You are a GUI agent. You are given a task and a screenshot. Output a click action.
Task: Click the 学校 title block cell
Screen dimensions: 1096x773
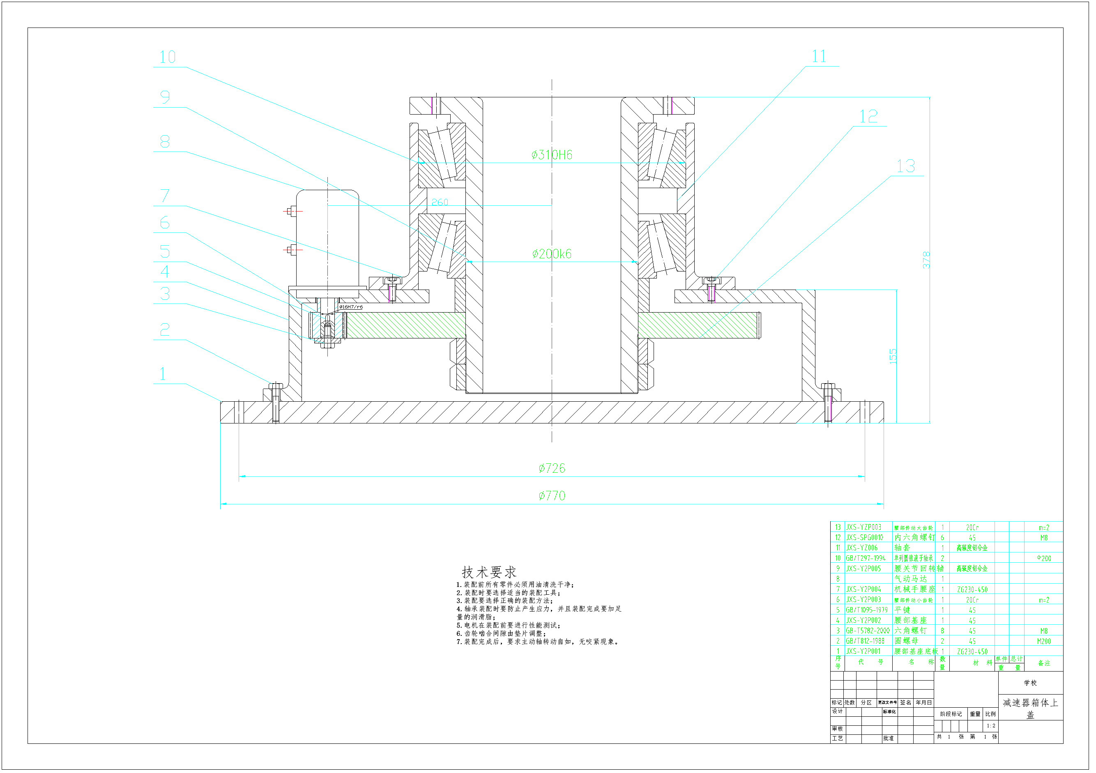click(x=1030, y=683)
